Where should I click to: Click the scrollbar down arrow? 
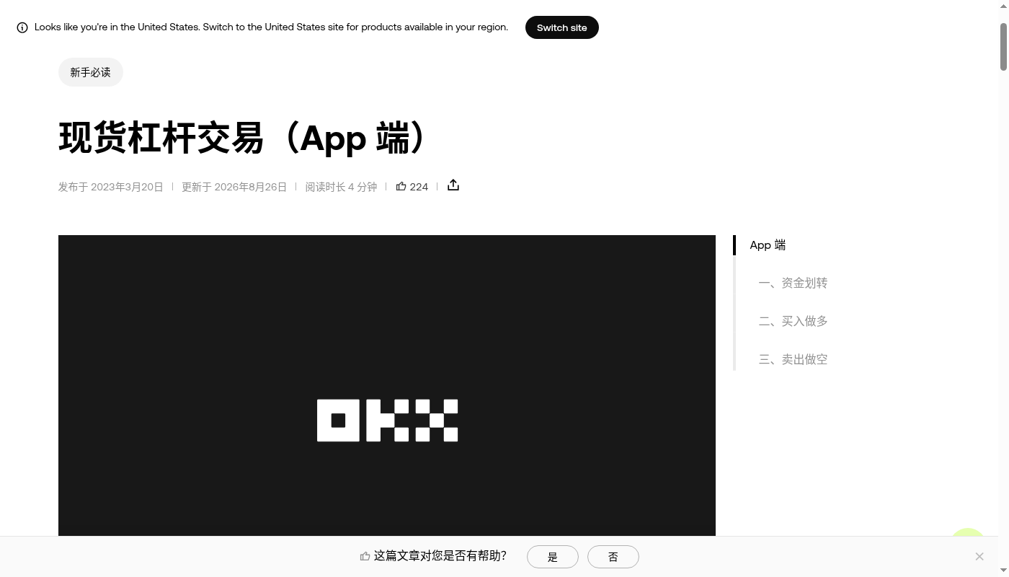[1003, 571]
